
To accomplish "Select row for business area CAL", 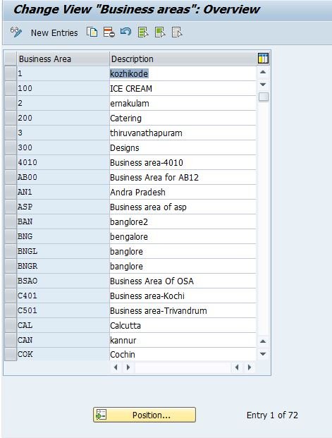I will click(11, 325).
